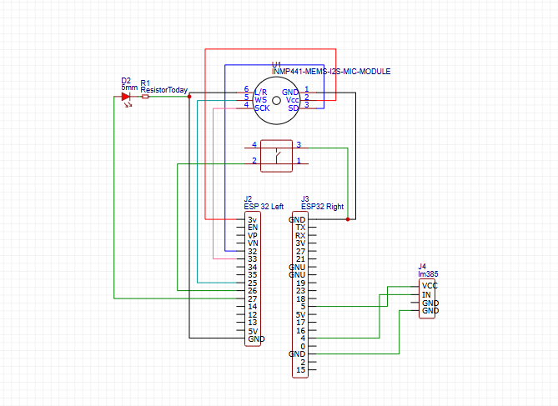Select the GND pin on ESP 32 Left
The width and height of the screenshot is (558, 406).
(x=256, y=339)
